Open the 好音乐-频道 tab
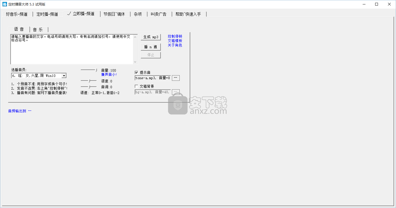This screenshot has height=208, width=396. coord(17,14)
